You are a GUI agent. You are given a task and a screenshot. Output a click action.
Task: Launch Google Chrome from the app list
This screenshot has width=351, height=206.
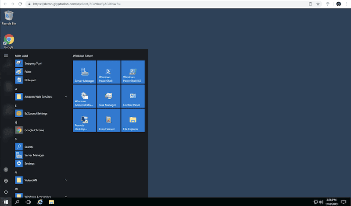tap(41, 130)
